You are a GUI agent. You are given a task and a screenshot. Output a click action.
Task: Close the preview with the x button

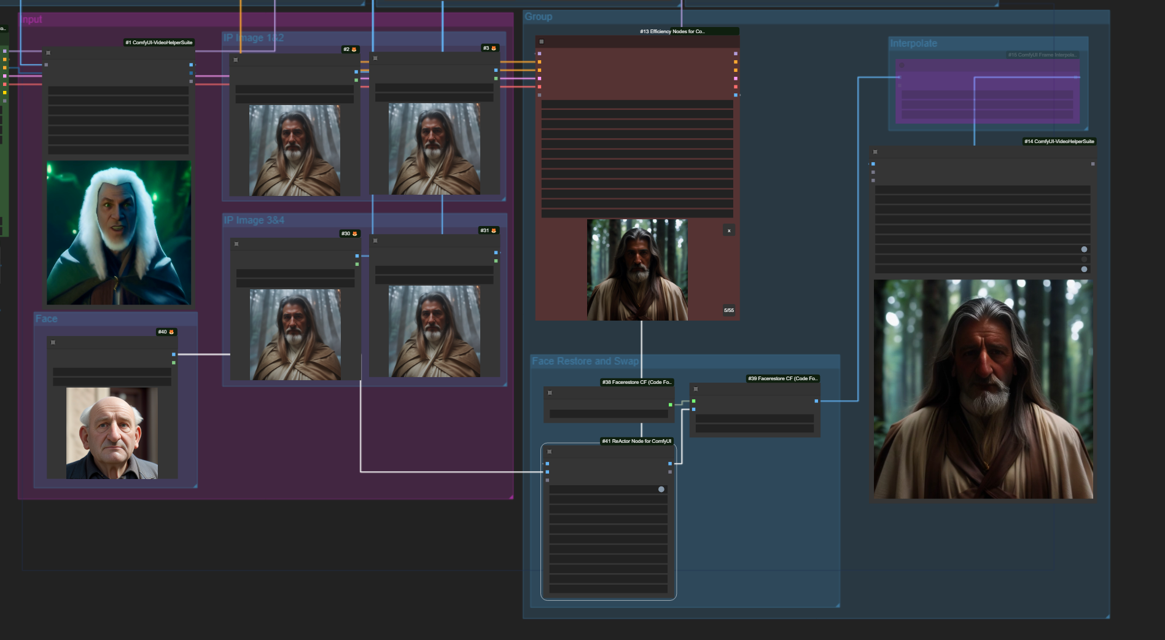[729, 231]
